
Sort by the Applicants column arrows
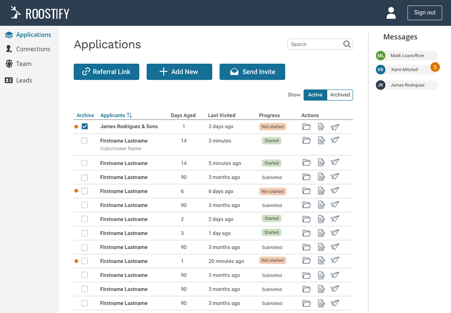[x=129, y=115]
